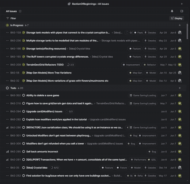
Task: Add new issue to Todo group
Action: pos(180,88)
